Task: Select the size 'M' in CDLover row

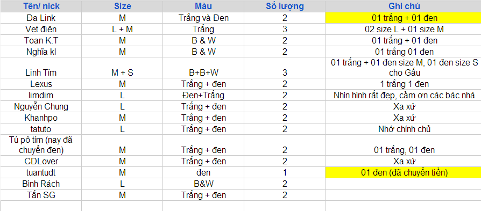Action: tap(122, 161)
